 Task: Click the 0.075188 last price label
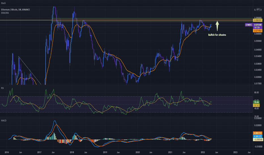coord(258,25)
